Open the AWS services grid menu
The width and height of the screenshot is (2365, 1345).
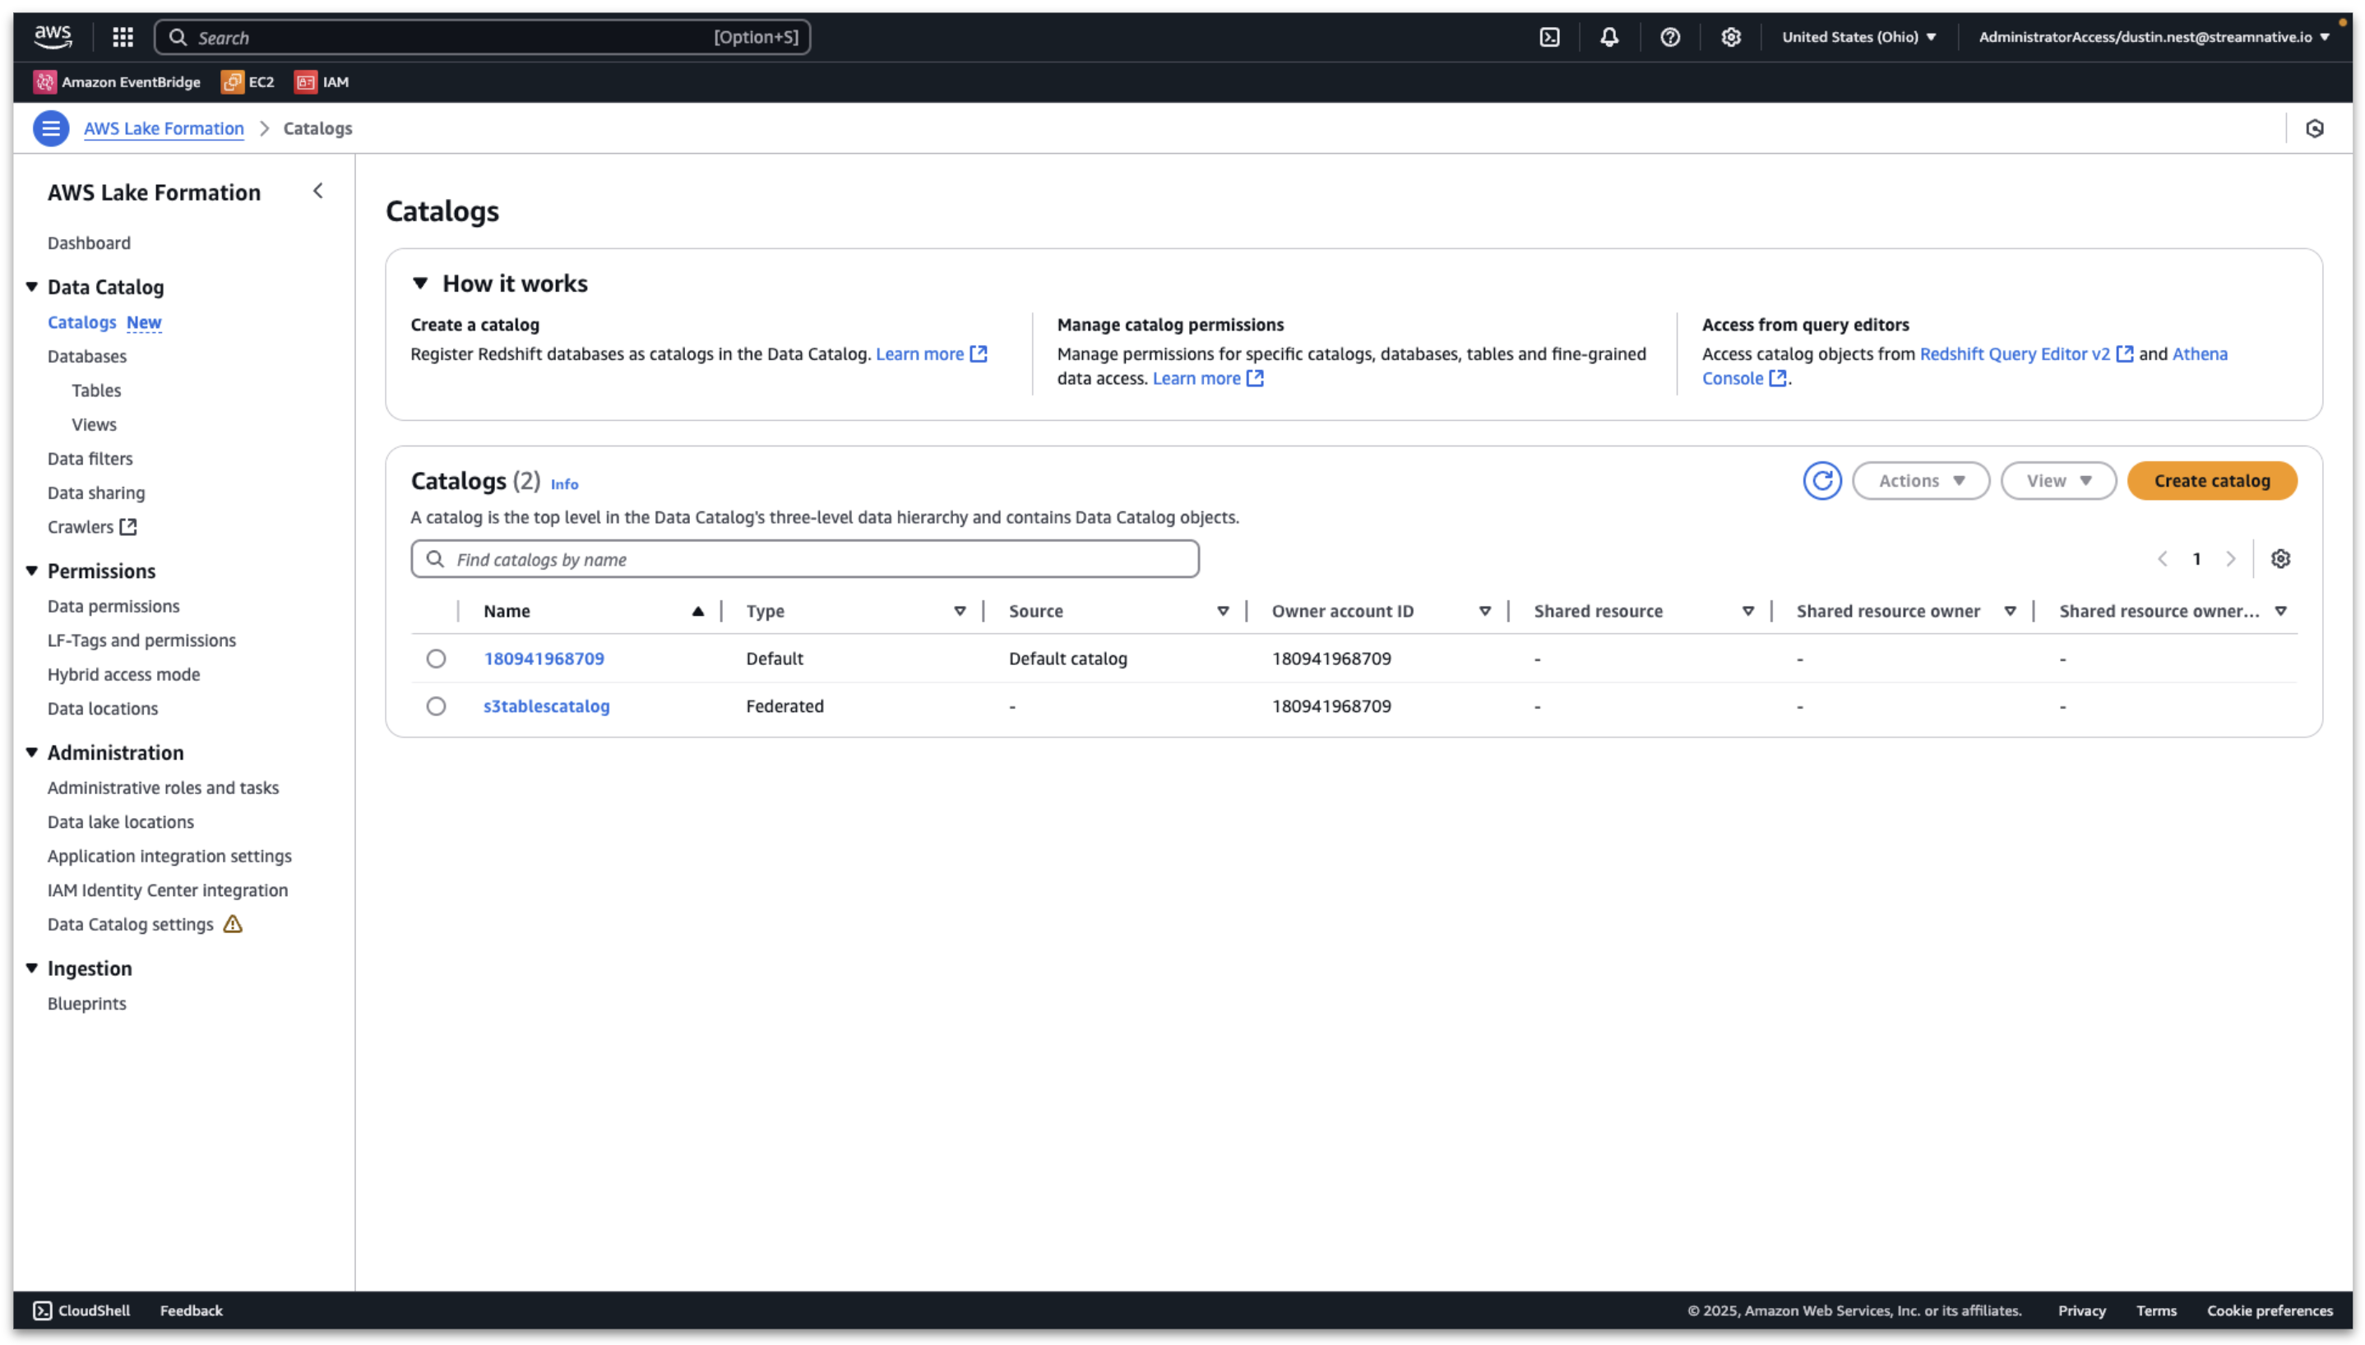tap(122, 37)
